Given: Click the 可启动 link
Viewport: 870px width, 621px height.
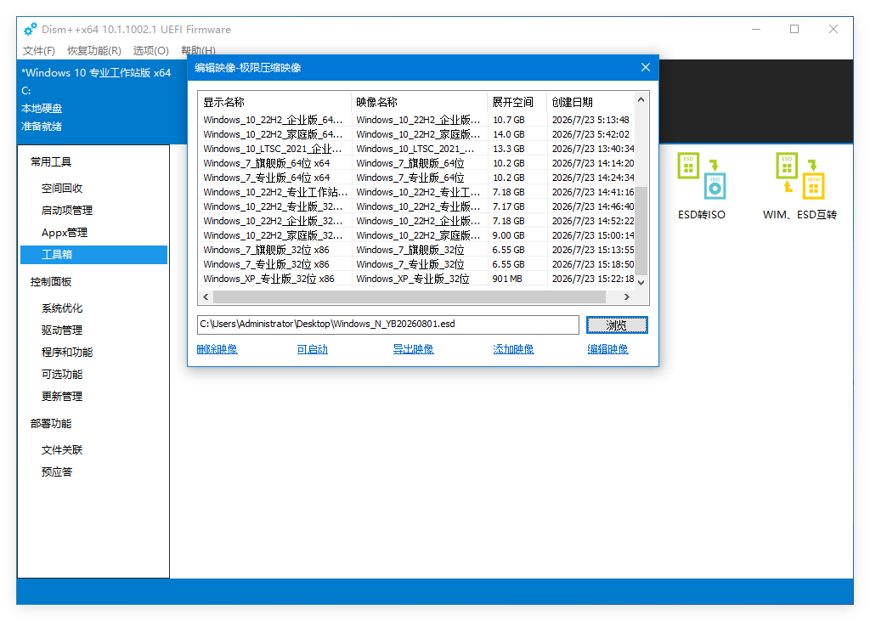Looking at the screenshot, I should pyautogui.click(x=312, y=349).
